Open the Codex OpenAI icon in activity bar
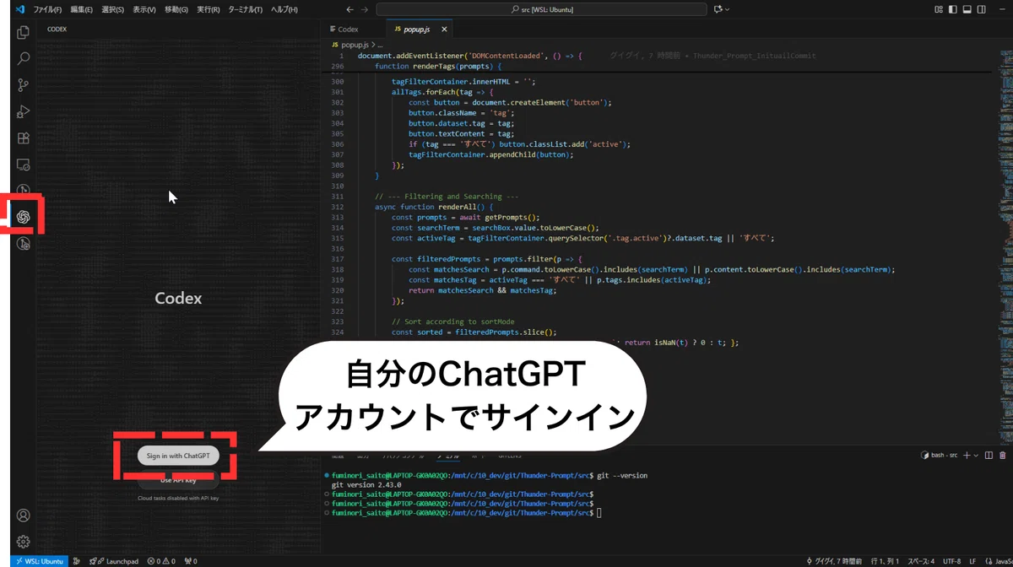This screenshot has width=1013, height=567. (24, 217)
